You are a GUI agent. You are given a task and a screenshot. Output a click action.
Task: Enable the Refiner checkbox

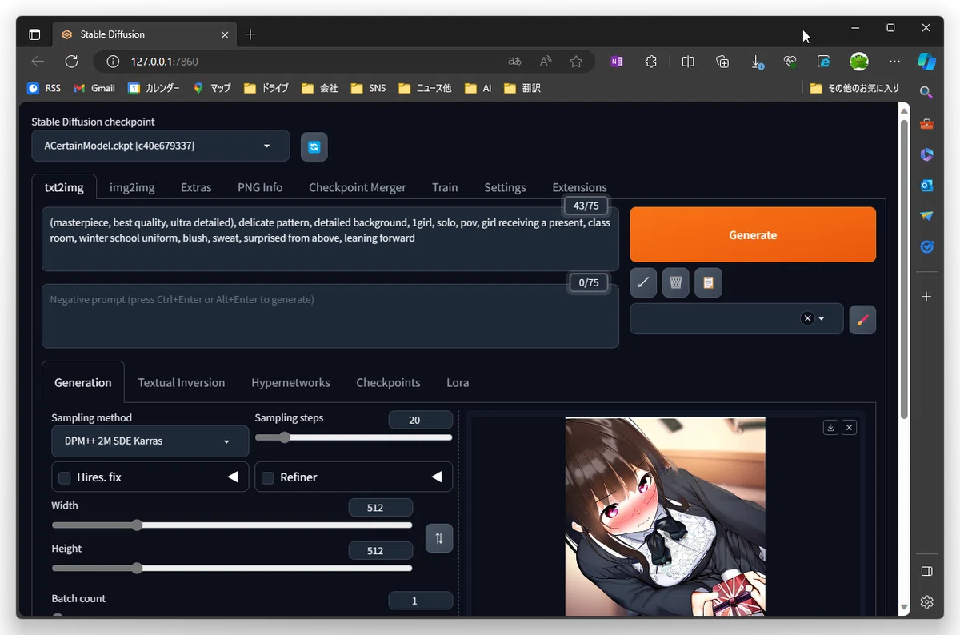pyautogui.click(x=268, y=477)
